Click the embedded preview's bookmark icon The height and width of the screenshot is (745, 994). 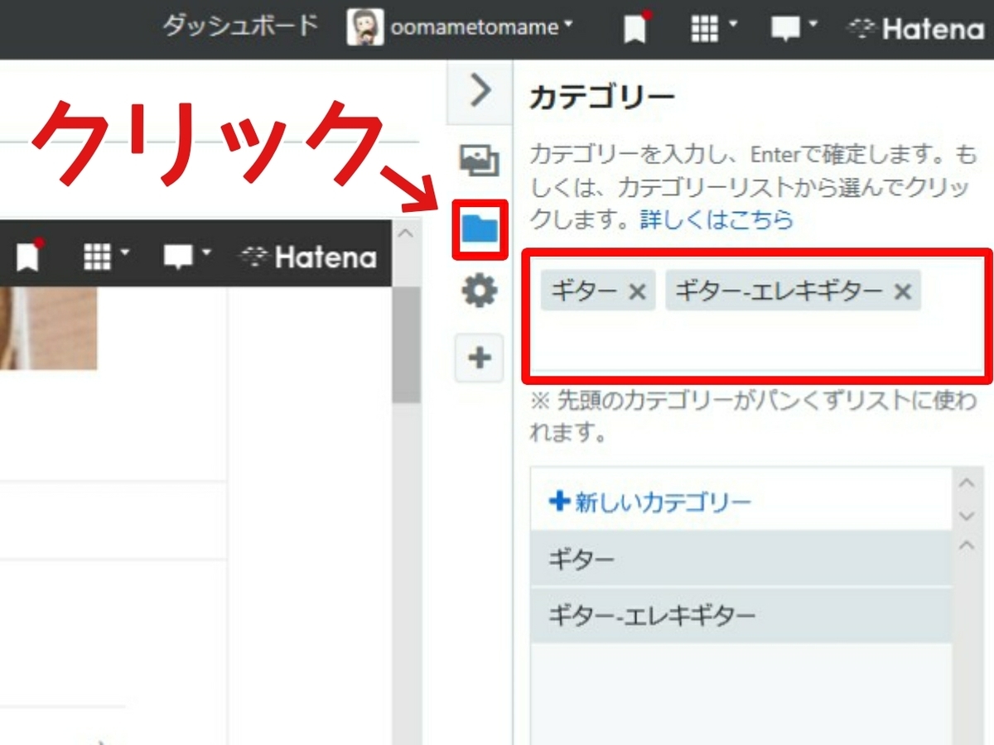[29, 256]
